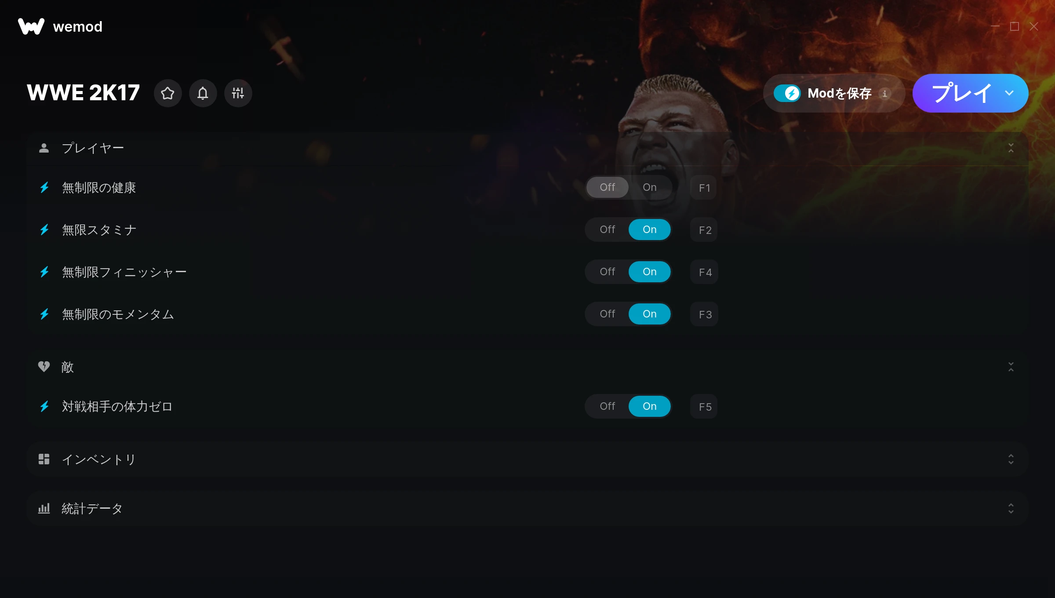The image size is (1055, 598).
Task: Click the F5 hotkey for 対戦相手の体力ゼロ
Action: click(704, 407)
